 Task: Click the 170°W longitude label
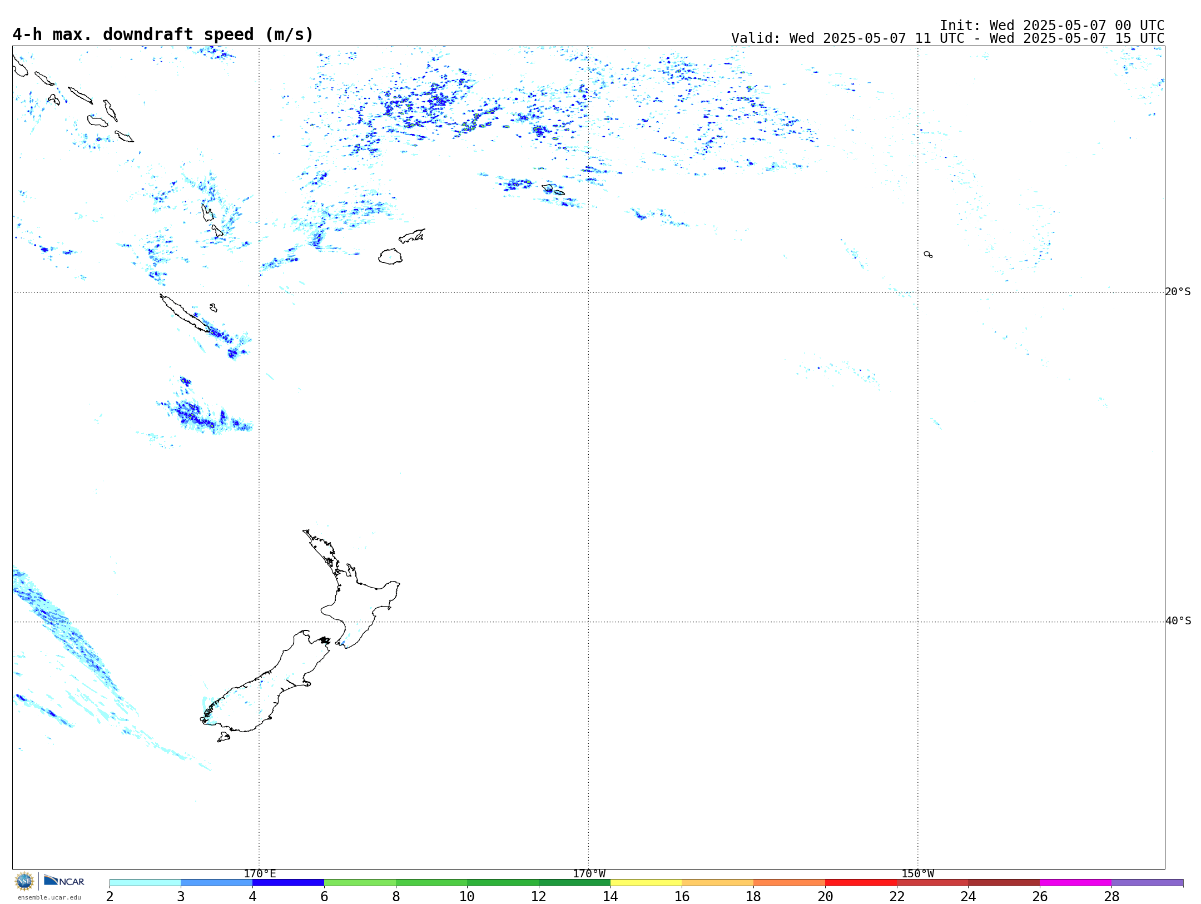[589, 873]
